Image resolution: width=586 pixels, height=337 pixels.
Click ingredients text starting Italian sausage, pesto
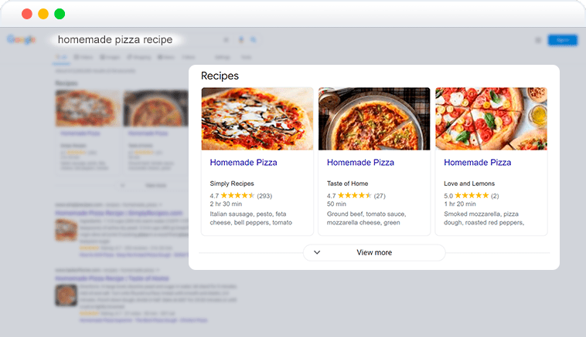click(x=250, y=218)
